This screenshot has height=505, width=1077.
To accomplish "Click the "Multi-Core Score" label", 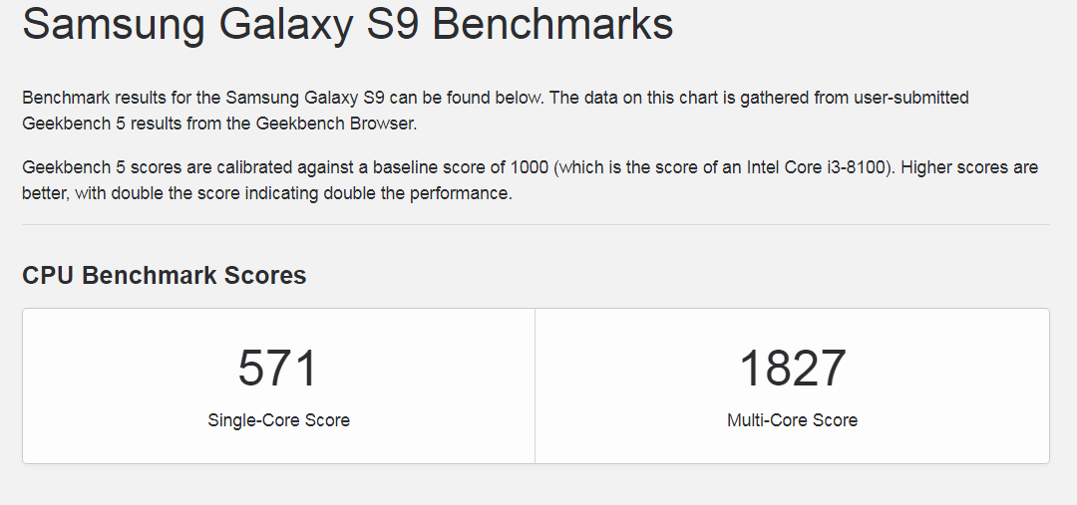I will 792,420.
